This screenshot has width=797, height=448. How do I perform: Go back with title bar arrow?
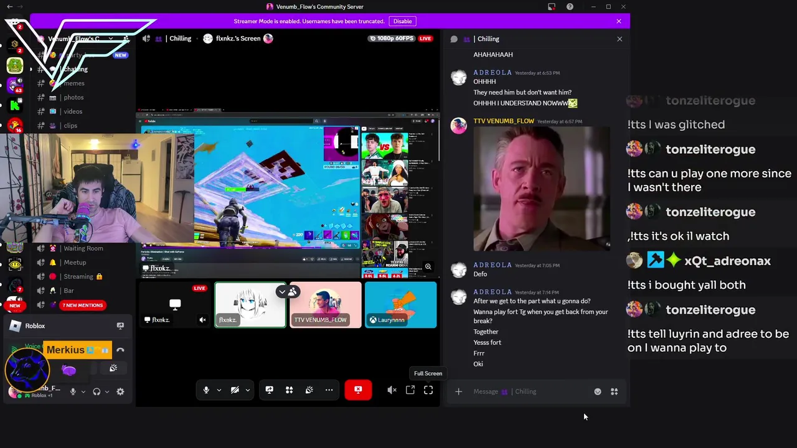click(9, 7)
